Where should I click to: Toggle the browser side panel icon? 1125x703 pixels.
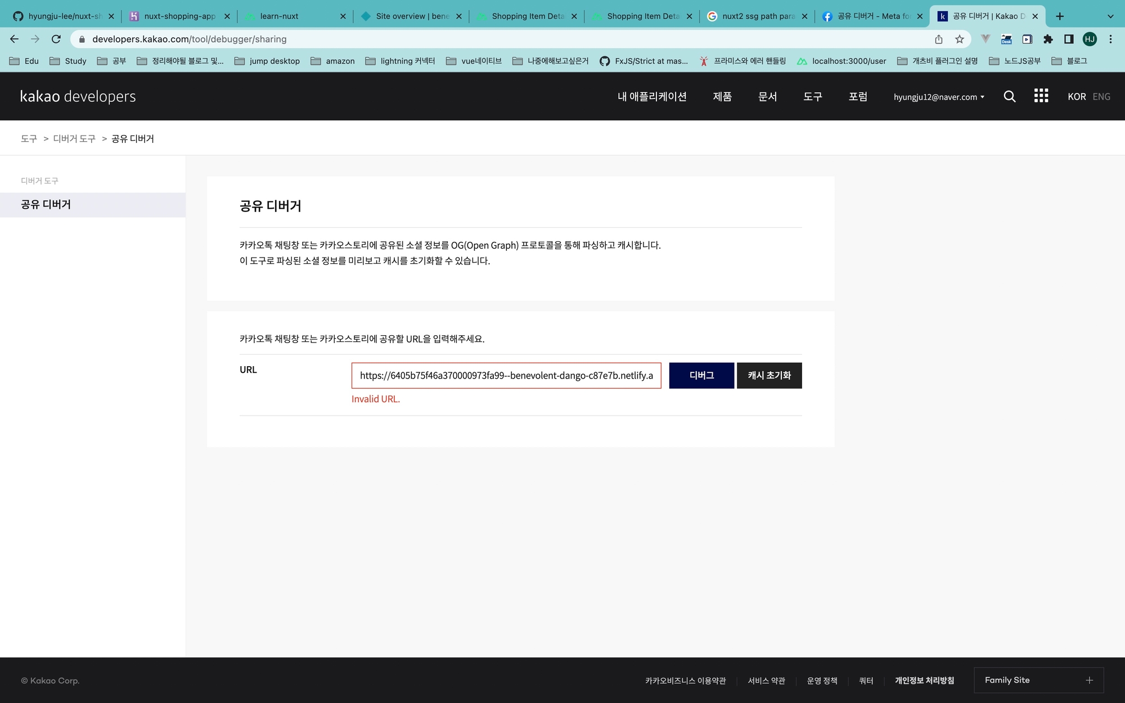tap(1069, 39)
